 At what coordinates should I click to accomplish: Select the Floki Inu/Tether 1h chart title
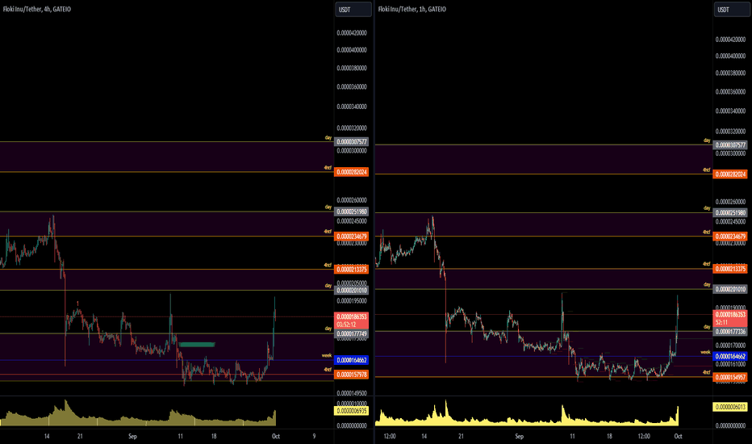(x=412, y=9)
